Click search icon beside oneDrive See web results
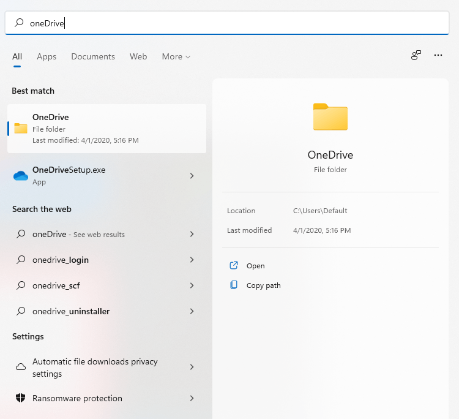Viewport: 459px width, 419px height. [20, 234]
